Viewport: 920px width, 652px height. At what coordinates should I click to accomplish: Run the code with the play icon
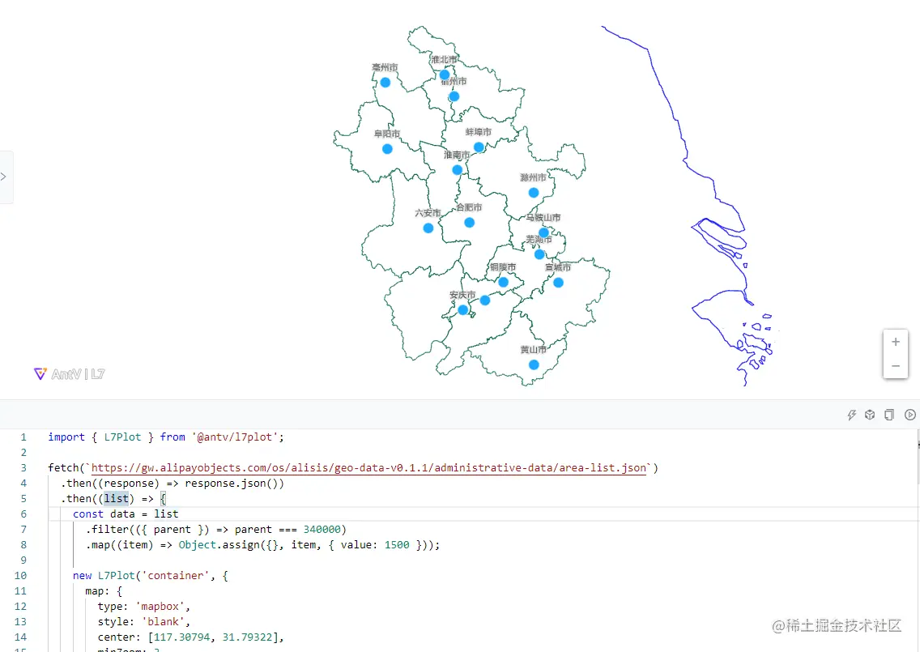[910, 415]
